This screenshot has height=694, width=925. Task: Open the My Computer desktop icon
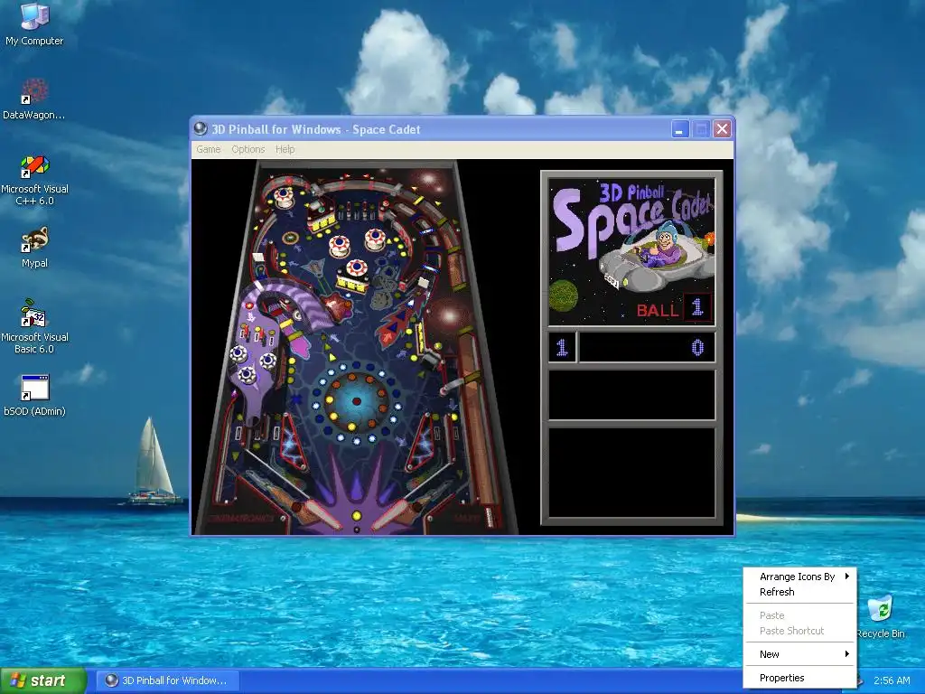click(34, 23)
